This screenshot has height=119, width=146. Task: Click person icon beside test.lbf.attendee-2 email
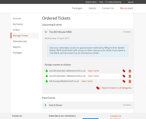(x=47, y=71)
